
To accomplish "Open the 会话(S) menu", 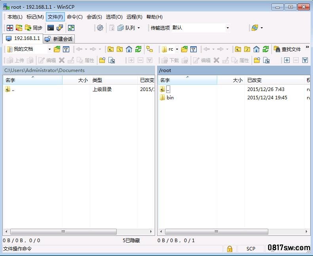I will click(x=94, y=17).
